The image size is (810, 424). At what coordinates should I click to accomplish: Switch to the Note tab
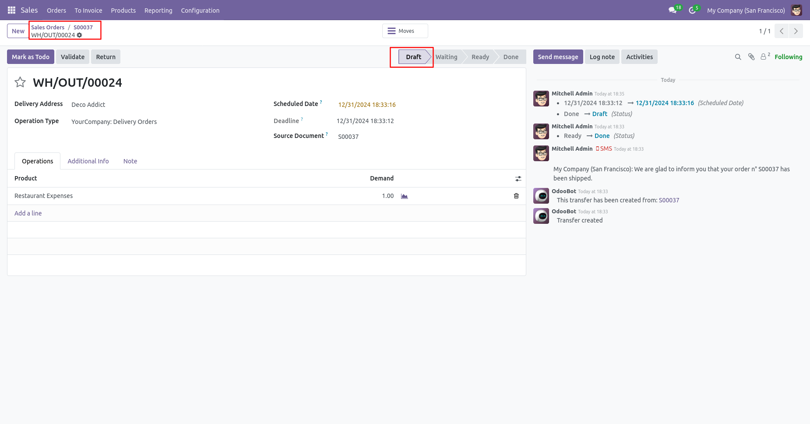[x=130, y=161]
